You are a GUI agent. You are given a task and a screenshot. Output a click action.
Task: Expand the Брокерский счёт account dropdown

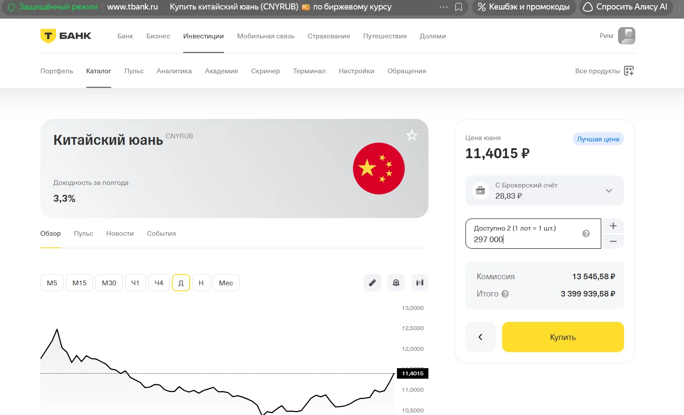609,190
